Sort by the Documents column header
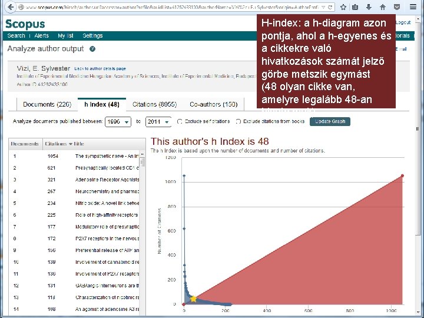 coord(25,144)
